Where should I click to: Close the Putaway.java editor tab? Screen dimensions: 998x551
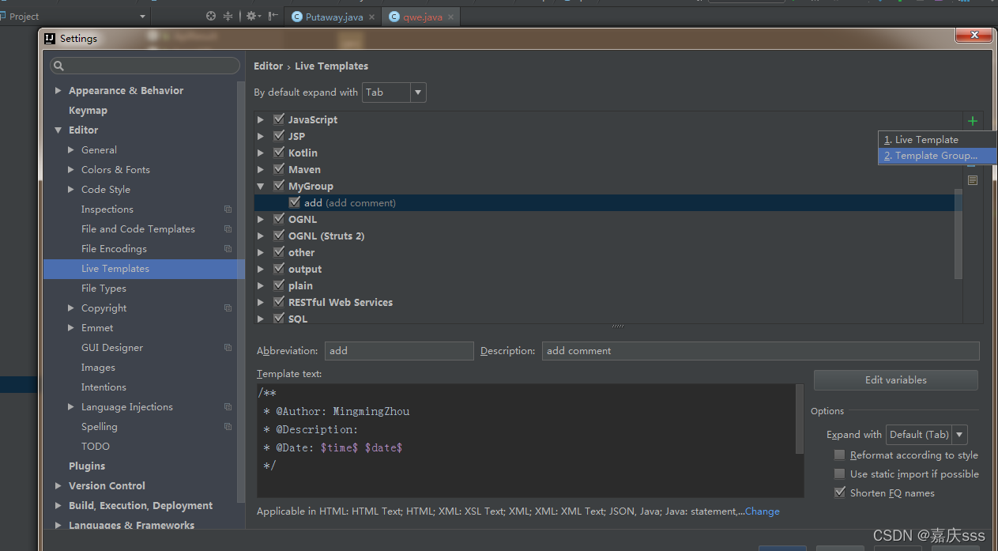[x=371, y=17]
